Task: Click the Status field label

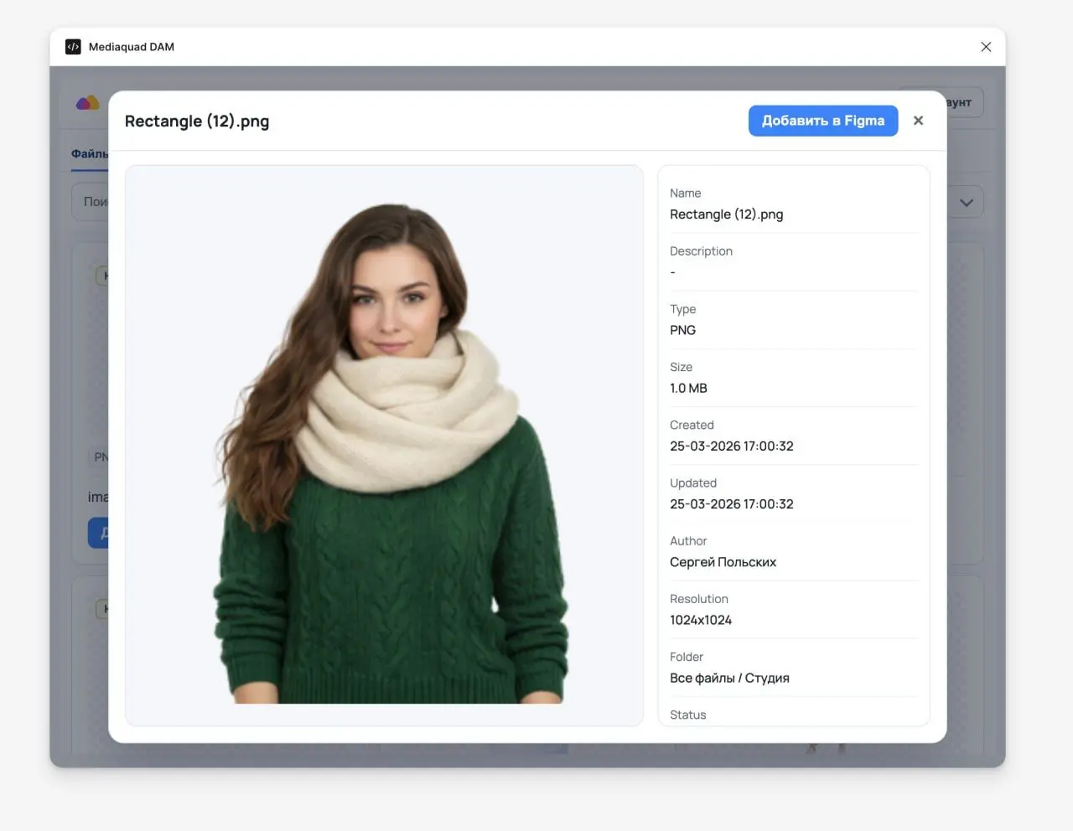Action: [688, 715]
